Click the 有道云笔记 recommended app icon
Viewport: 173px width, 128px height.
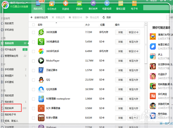[x=153, y=46]
